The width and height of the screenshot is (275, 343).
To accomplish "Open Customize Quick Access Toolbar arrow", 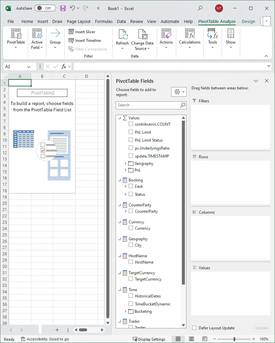I will click(x=98, y=8).
